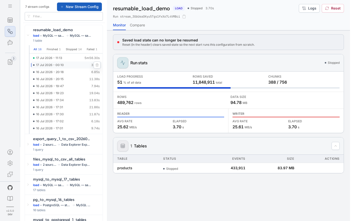Viewport: 353px width, 221px height.
Task: Filter runs by Failed
Action: (92, 49)
